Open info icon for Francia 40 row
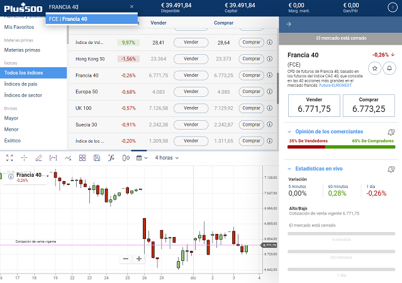Screen dimensions: 402x283 click(x=269, y=75)
